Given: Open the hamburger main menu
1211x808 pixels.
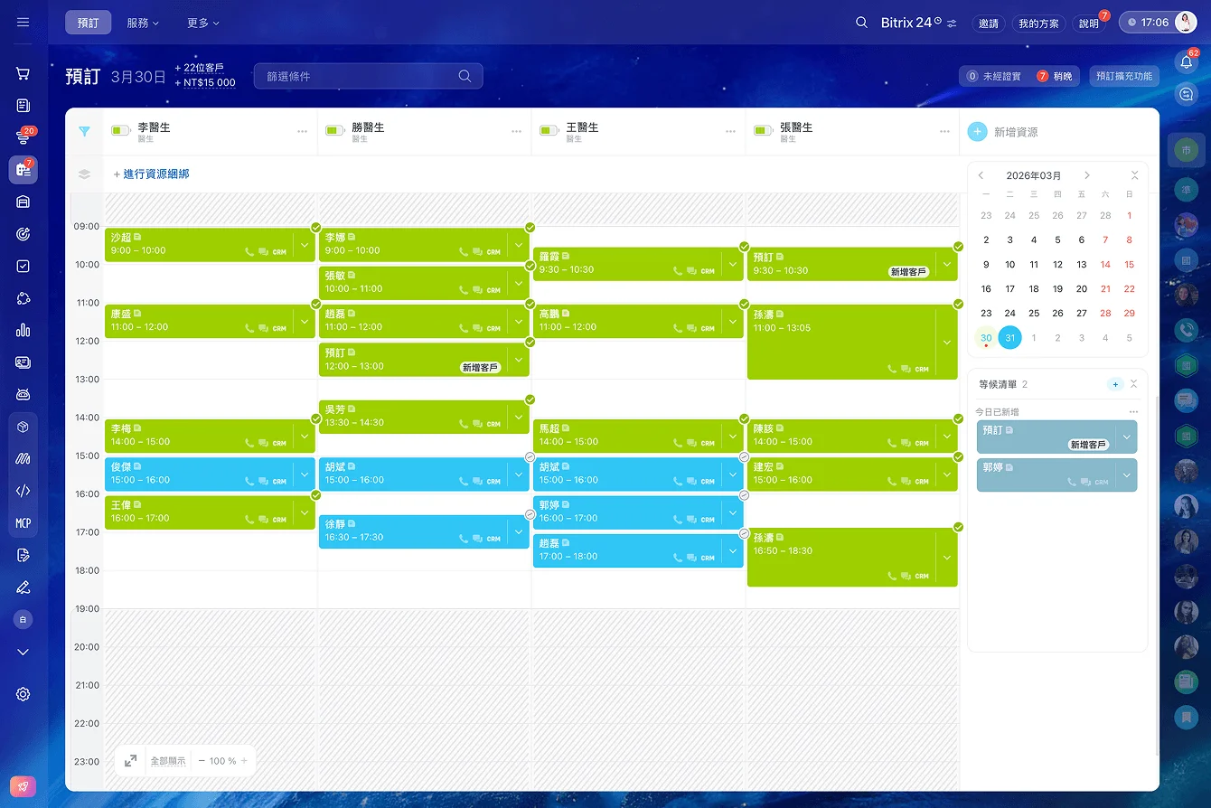Looking at the screenshot, I should click(23, 23).
